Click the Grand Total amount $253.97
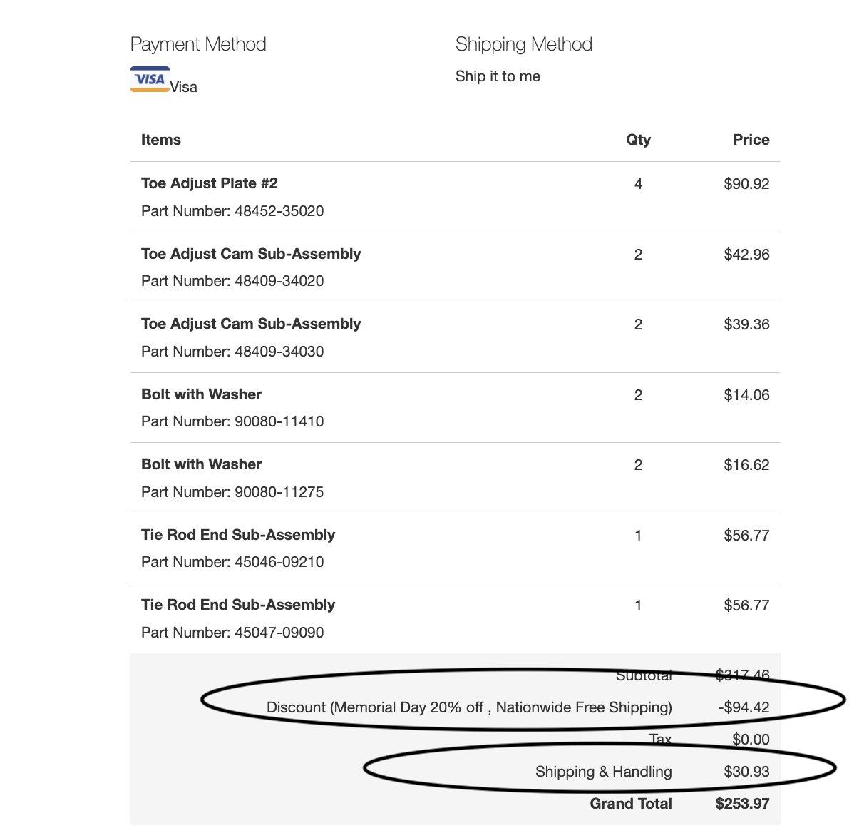The image size is (864, 833). 742,804
